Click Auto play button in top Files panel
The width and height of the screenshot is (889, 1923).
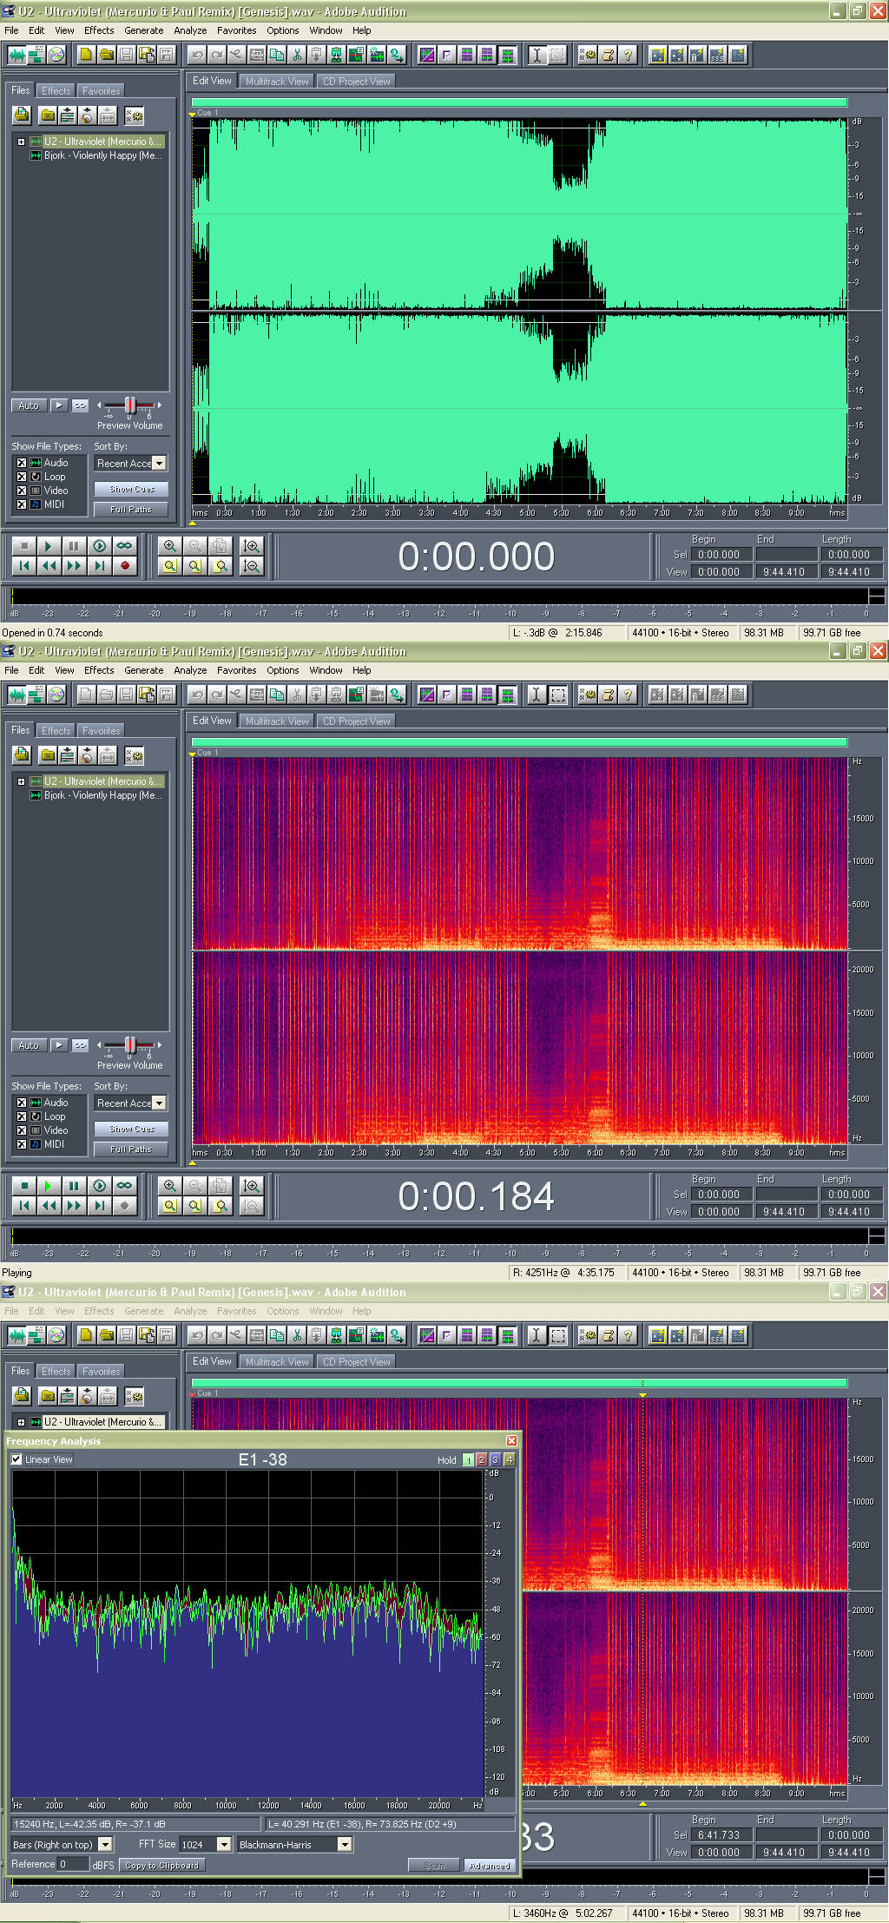(x=29, y=405)
